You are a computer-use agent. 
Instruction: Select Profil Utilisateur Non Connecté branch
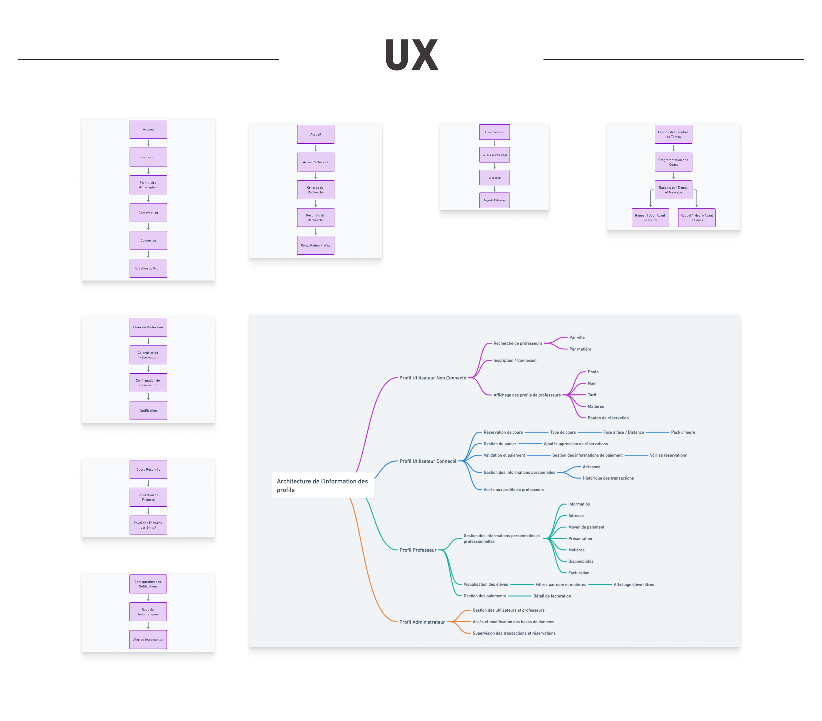[432, 378]
